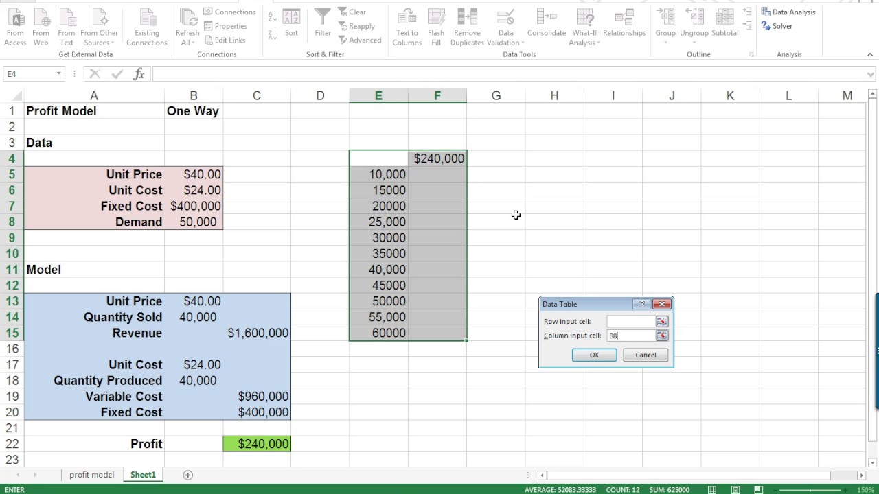Click the From Web import icon
The height and width of the screenshot is (494, 879).
(x=41, y=27)
